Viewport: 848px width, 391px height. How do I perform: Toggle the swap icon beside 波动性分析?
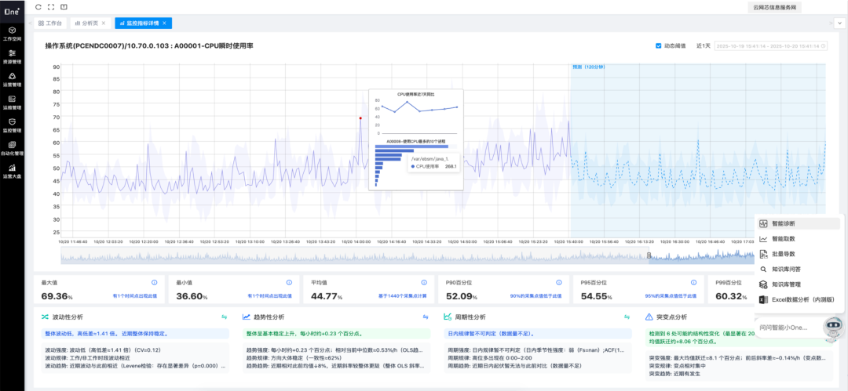[224, 317]
